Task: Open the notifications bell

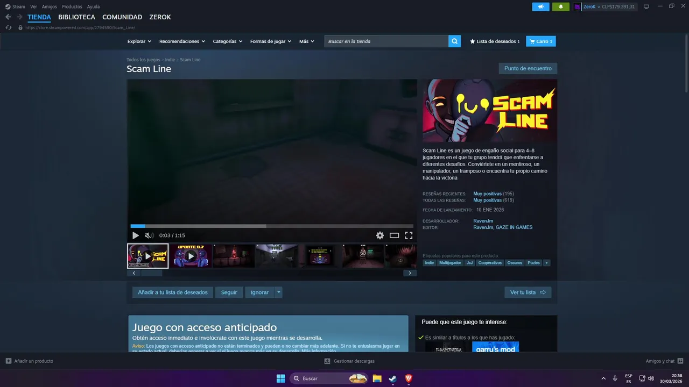Action: click(x=560, y=6)
